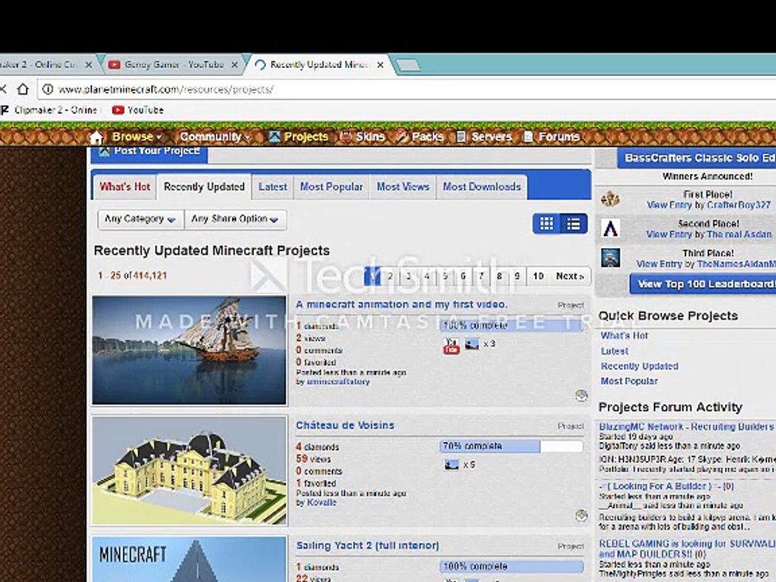Open Servers in navigation bar
The image size is (776, 582).
[483, 137]
